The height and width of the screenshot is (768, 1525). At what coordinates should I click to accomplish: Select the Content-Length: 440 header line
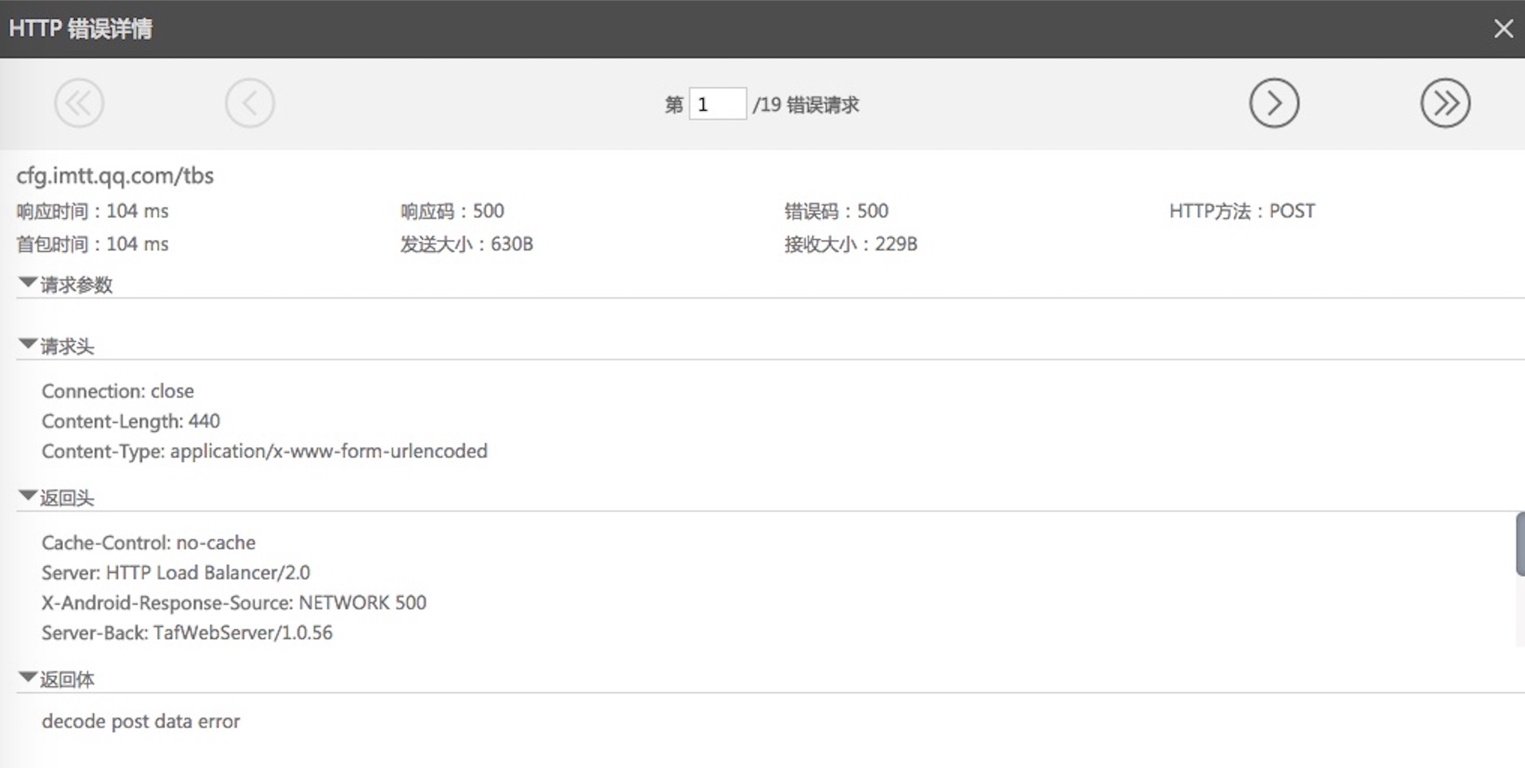(131, 421)
